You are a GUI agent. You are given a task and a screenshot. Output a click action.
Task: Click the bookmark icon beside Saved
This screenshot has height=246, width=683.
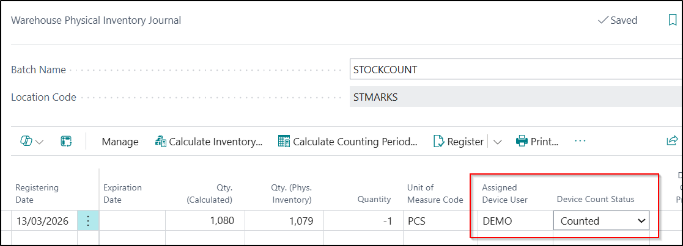point(673,20)
